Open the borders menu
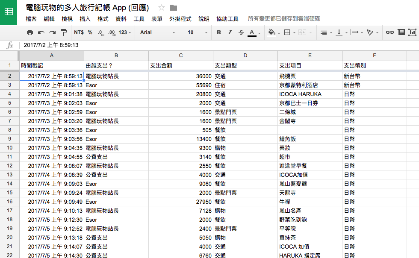This screenshot has width=419, height=258. pyautogui.click(x=290, y=32)
